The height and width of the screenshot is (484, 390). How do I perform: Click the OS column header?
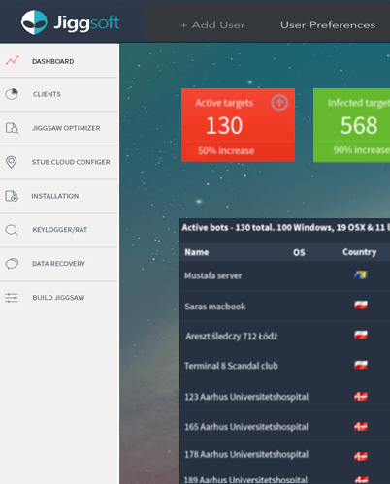pos(299,252)
